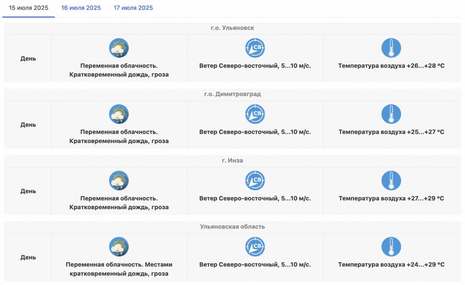Screen dimensions: 465x285
Task: Click the wind compass icon for Ульяновская область
Action: point(255,247)
